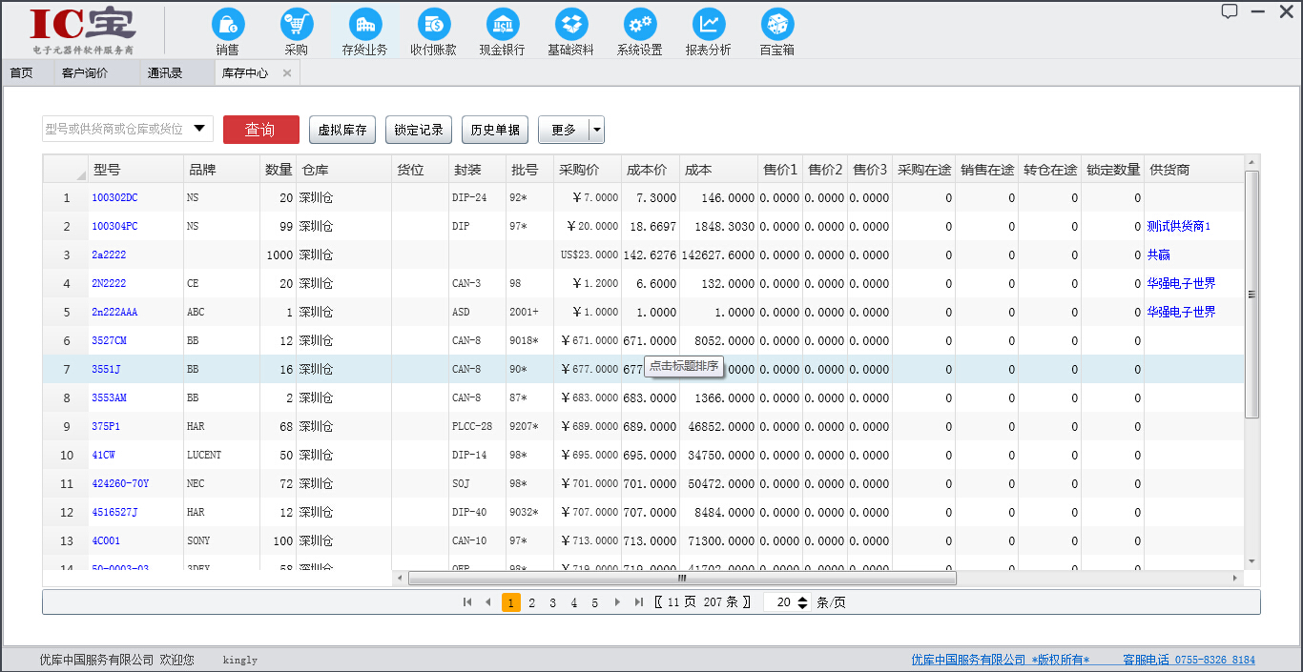
Task: Open the 收付账款 payments icon
Action: coord(433,25)
